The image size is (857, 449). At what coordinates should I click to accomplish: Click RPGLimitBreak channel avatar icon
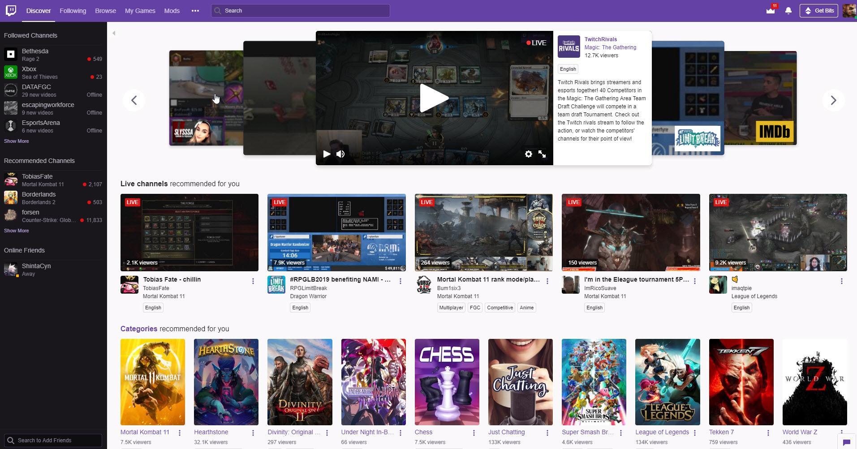tap(276, 285)
